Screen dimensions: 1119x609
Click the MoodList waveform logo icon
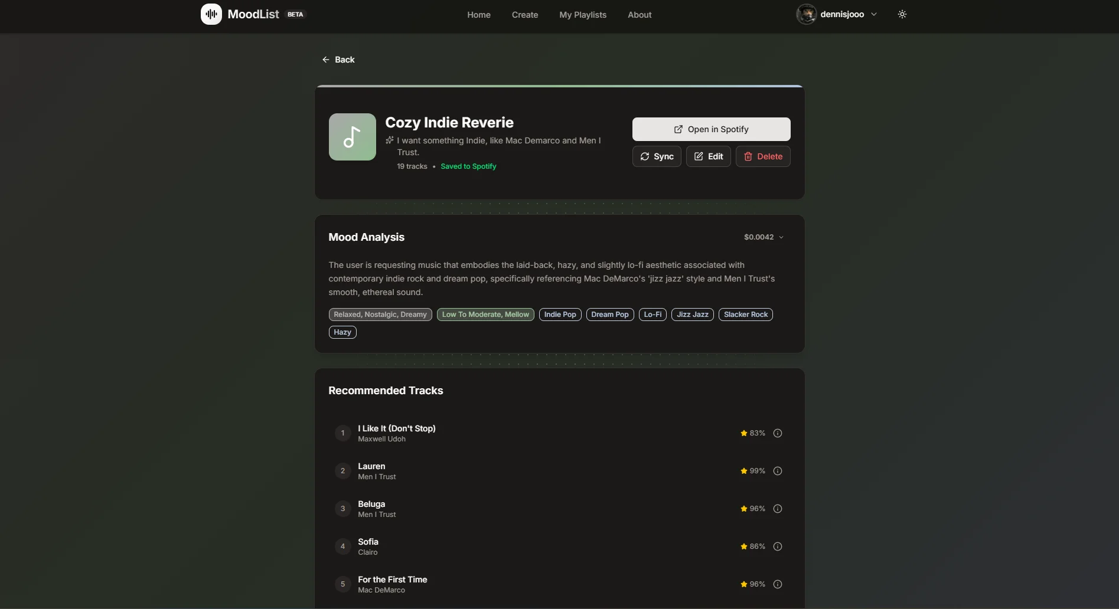[x=211, y=14]
